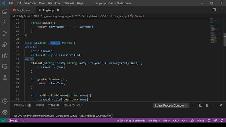
Task: Click the status bar cloud icon
Action: pos(192,121)
